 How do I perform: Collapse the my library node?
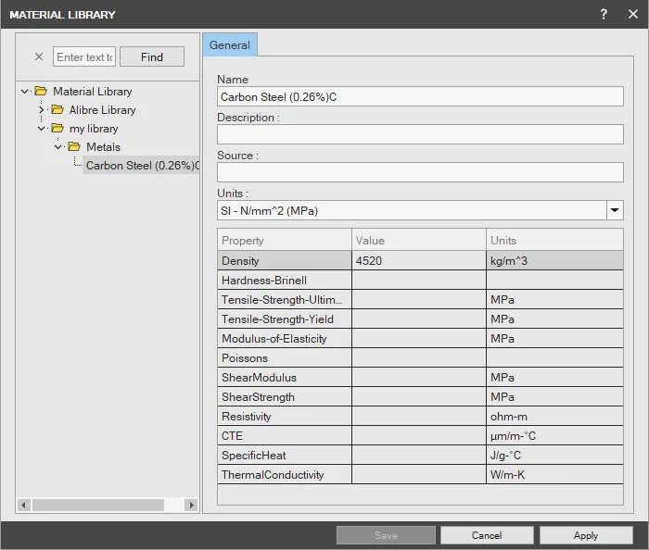click(x=41, y=129)
